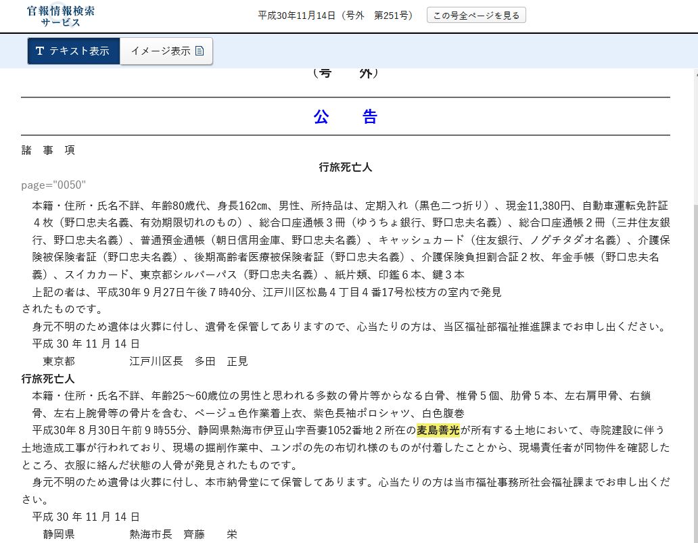698x543 pixels.
Task: Click the （号外） text above the divider
Action: click(x=345, y=74)
